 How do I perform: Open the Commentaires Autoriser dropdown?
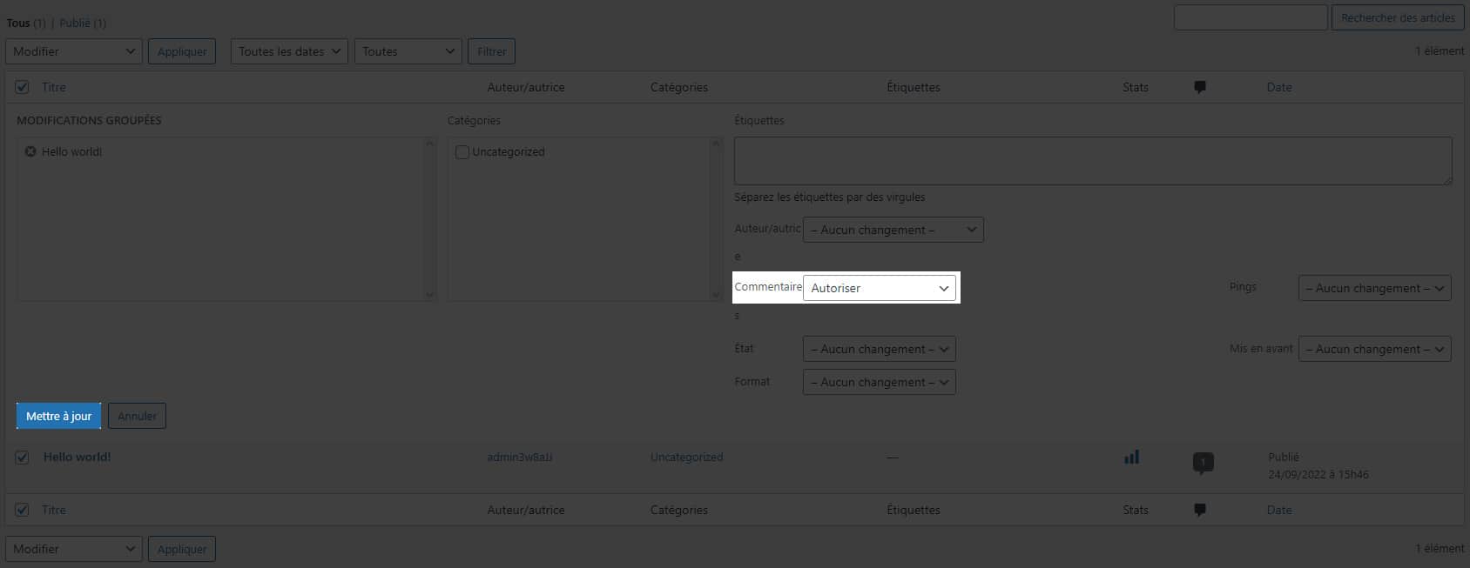tap(879, 288)
